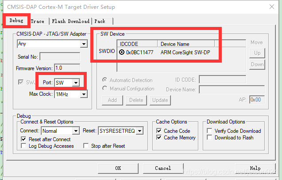Image resolution: width=282 pixels, height=180 pixels.
Task: Enable Log Debug Accesses checkbox
Action: tap(23, 146)
